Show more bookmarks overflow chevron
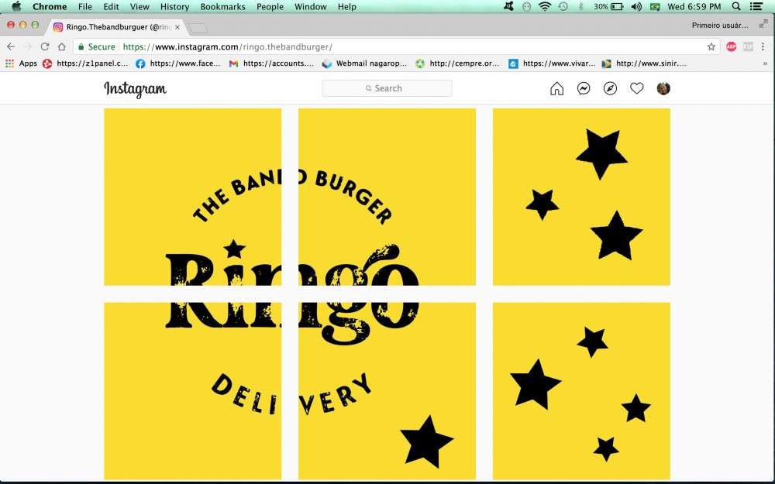Screen dimensions: 775x484 click(765, 64)
